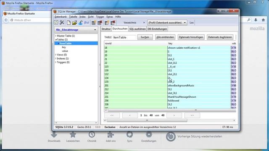Click the Drop Index icon

113,23
